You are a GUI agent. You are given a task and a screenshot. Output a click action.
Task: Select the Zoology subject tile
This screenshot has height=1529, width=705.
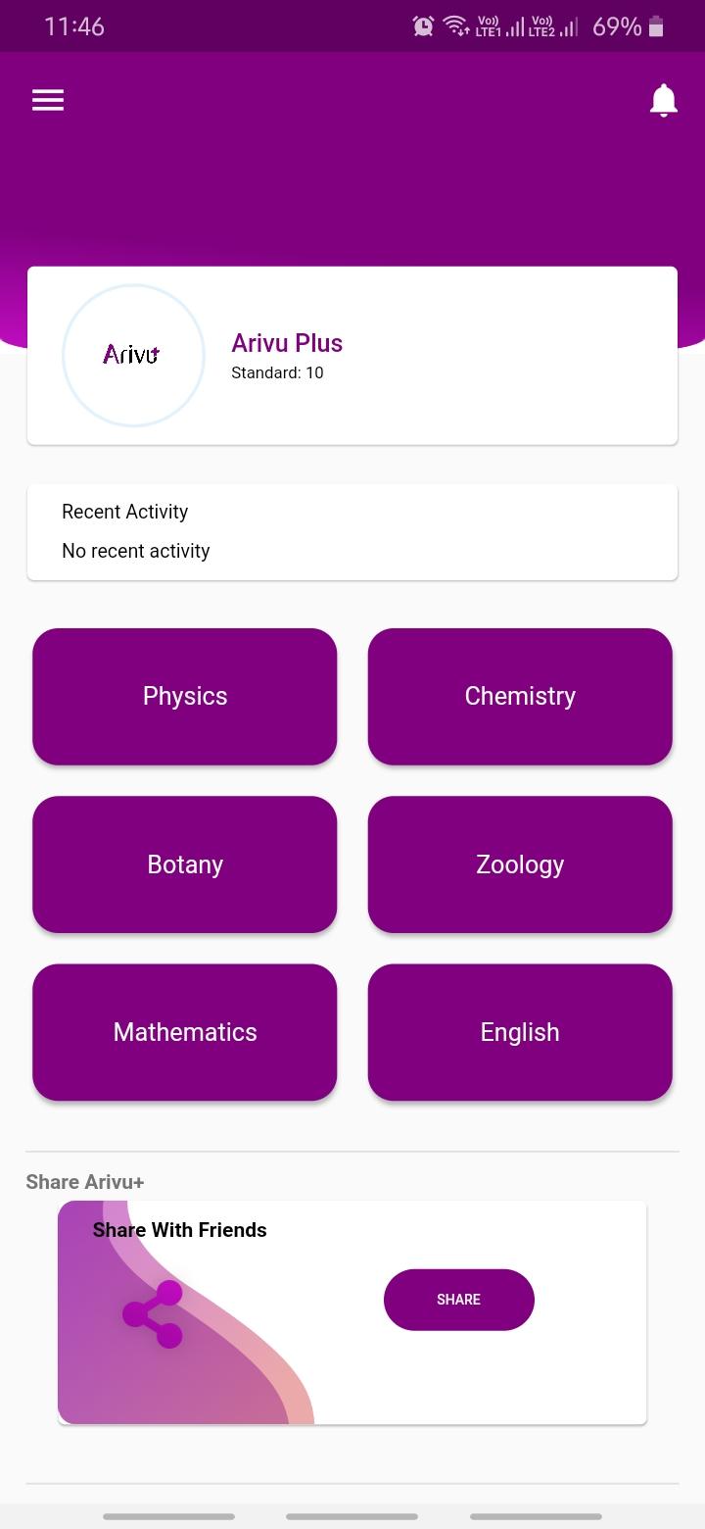(520, 864)
